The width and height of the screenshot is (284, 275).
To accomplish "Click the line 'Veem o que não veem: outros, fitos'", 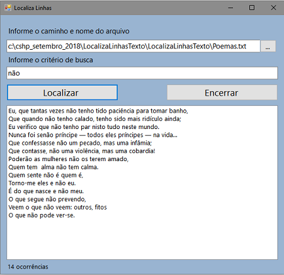I will pos(57,207).
